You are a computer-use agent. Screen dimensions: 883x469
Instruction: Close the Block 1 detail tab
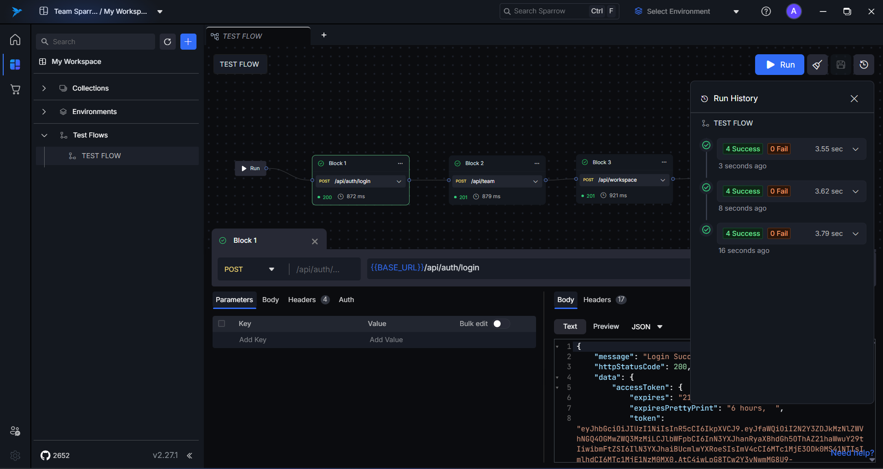click(315, 241)
